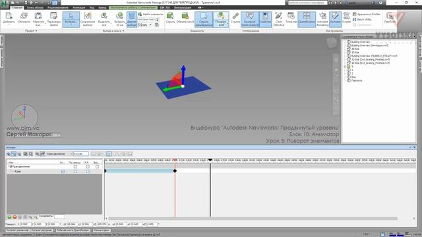Image resolution: width=422 pixels, height=237 pixels.
Task: Click Appearance Profiler button
Action: coord(367,14)
